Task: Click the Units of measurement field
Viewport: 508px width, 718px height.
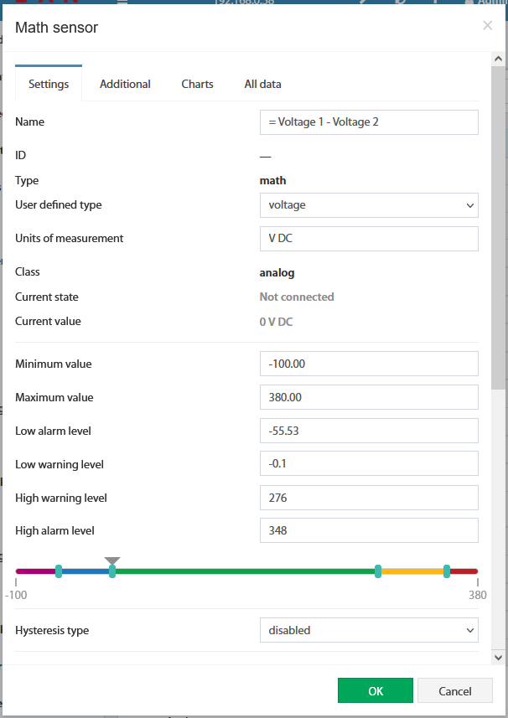Action: pyautogui.click(x=369, y=239)
